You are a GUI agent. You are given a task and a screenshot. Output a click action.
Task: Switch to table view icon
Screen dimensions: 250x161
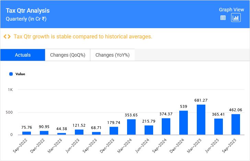[x=223, y=18]
